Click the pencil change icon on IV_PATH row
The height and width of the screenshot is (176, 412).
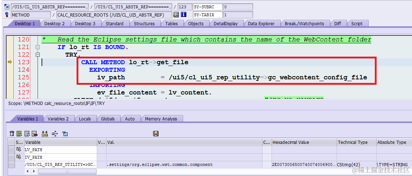[x=18, y=157]
